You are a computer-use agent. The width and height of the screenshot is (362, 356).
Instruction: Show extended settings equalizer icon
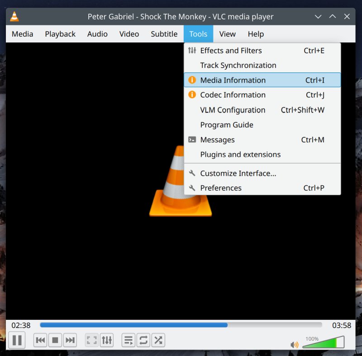[107, 340]
